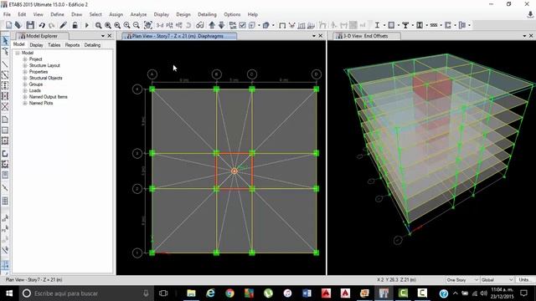Close the Model Explorer panel

pyautogui.click(x=110, y=36)
